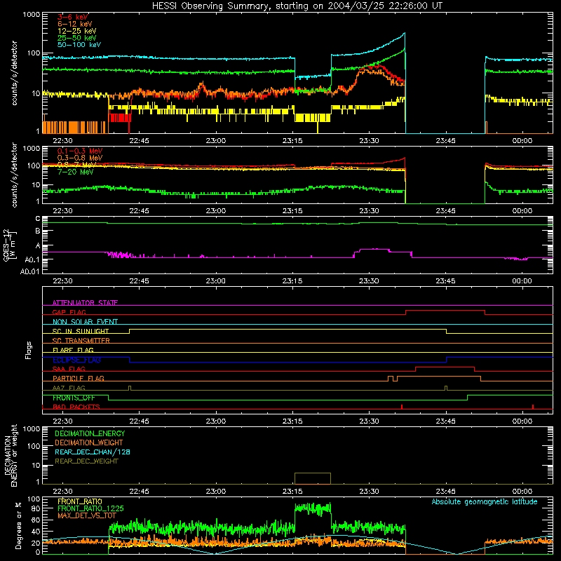Image resolution: width=561 pixels, height=561 pixels.
Task: Select the DECIMATION_WEIGHT legend label
Action: [x=89, y=442]
